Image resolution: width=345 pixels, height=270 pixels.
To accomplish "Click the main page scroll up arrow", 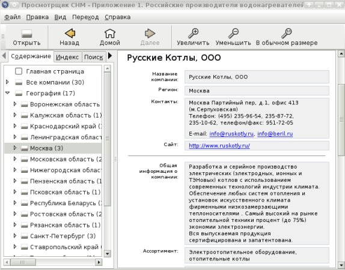I will coord(341,53).
